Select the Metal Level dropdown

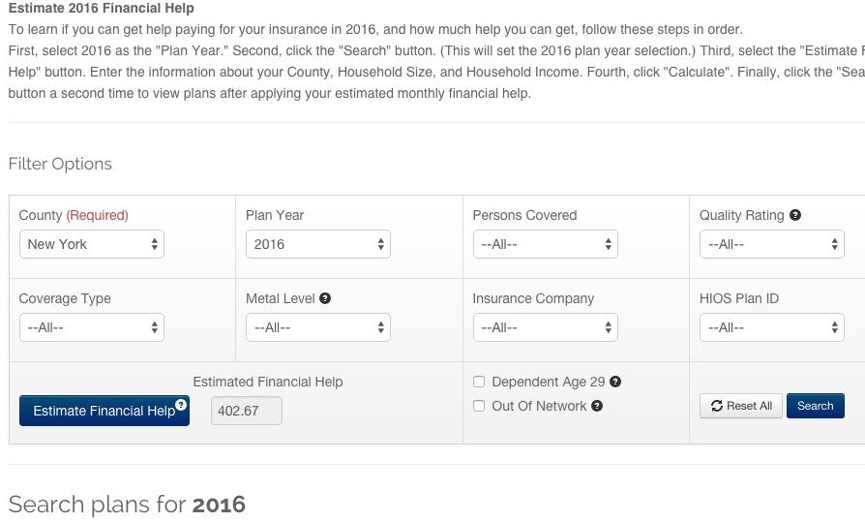click(x=318, y=327)
